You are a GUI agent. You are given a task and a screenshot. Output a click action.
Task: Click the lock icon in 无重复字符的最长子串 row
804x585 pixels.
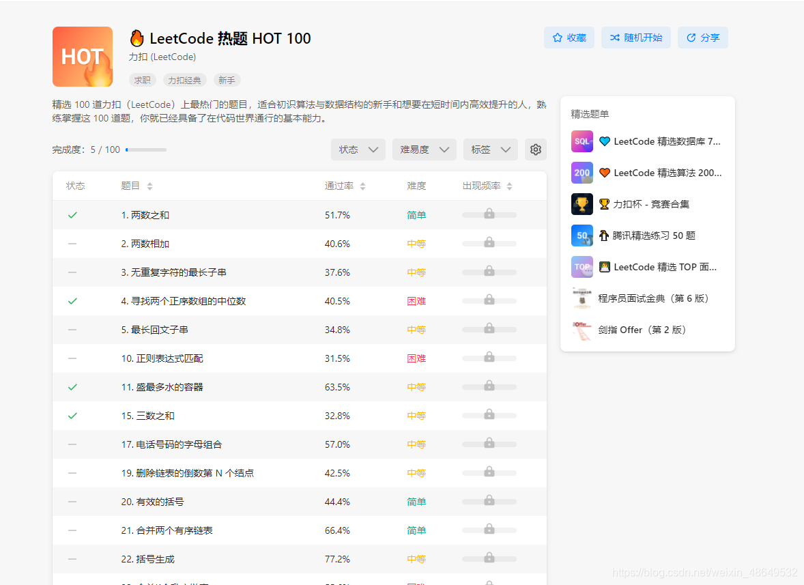489,271
